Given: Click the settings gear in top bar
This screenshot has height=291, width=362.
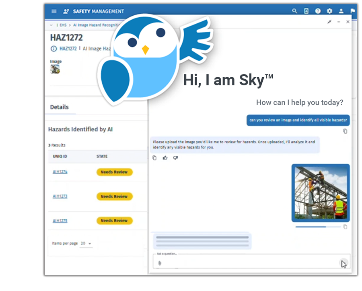Looking at the screenshot, I should [x=329, y=11].
